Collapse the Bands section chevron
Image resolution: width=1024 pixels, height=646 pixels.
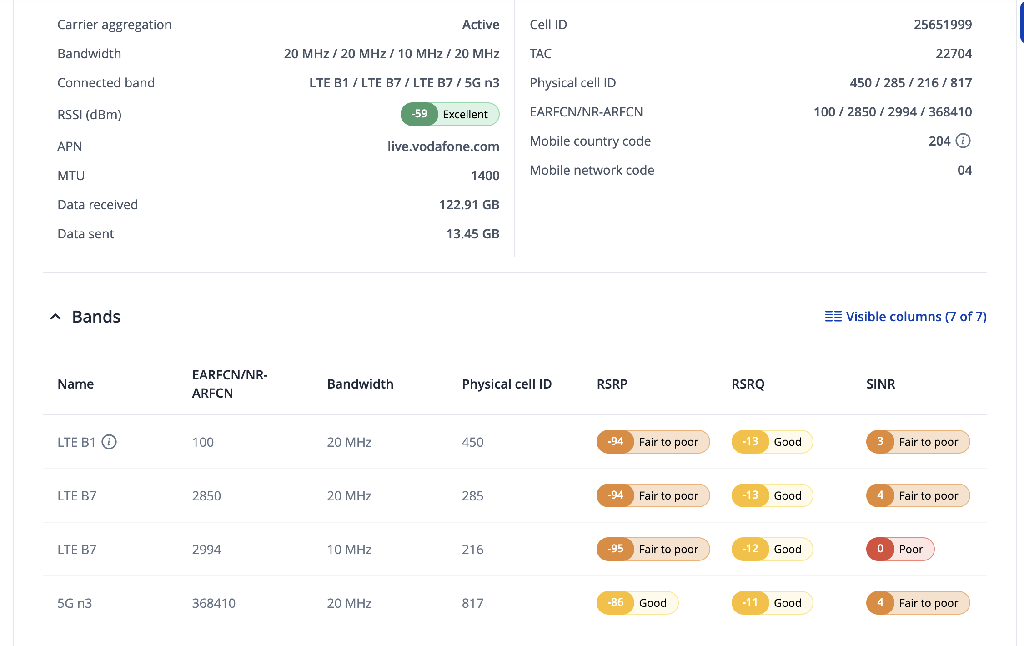pos(55,317)
